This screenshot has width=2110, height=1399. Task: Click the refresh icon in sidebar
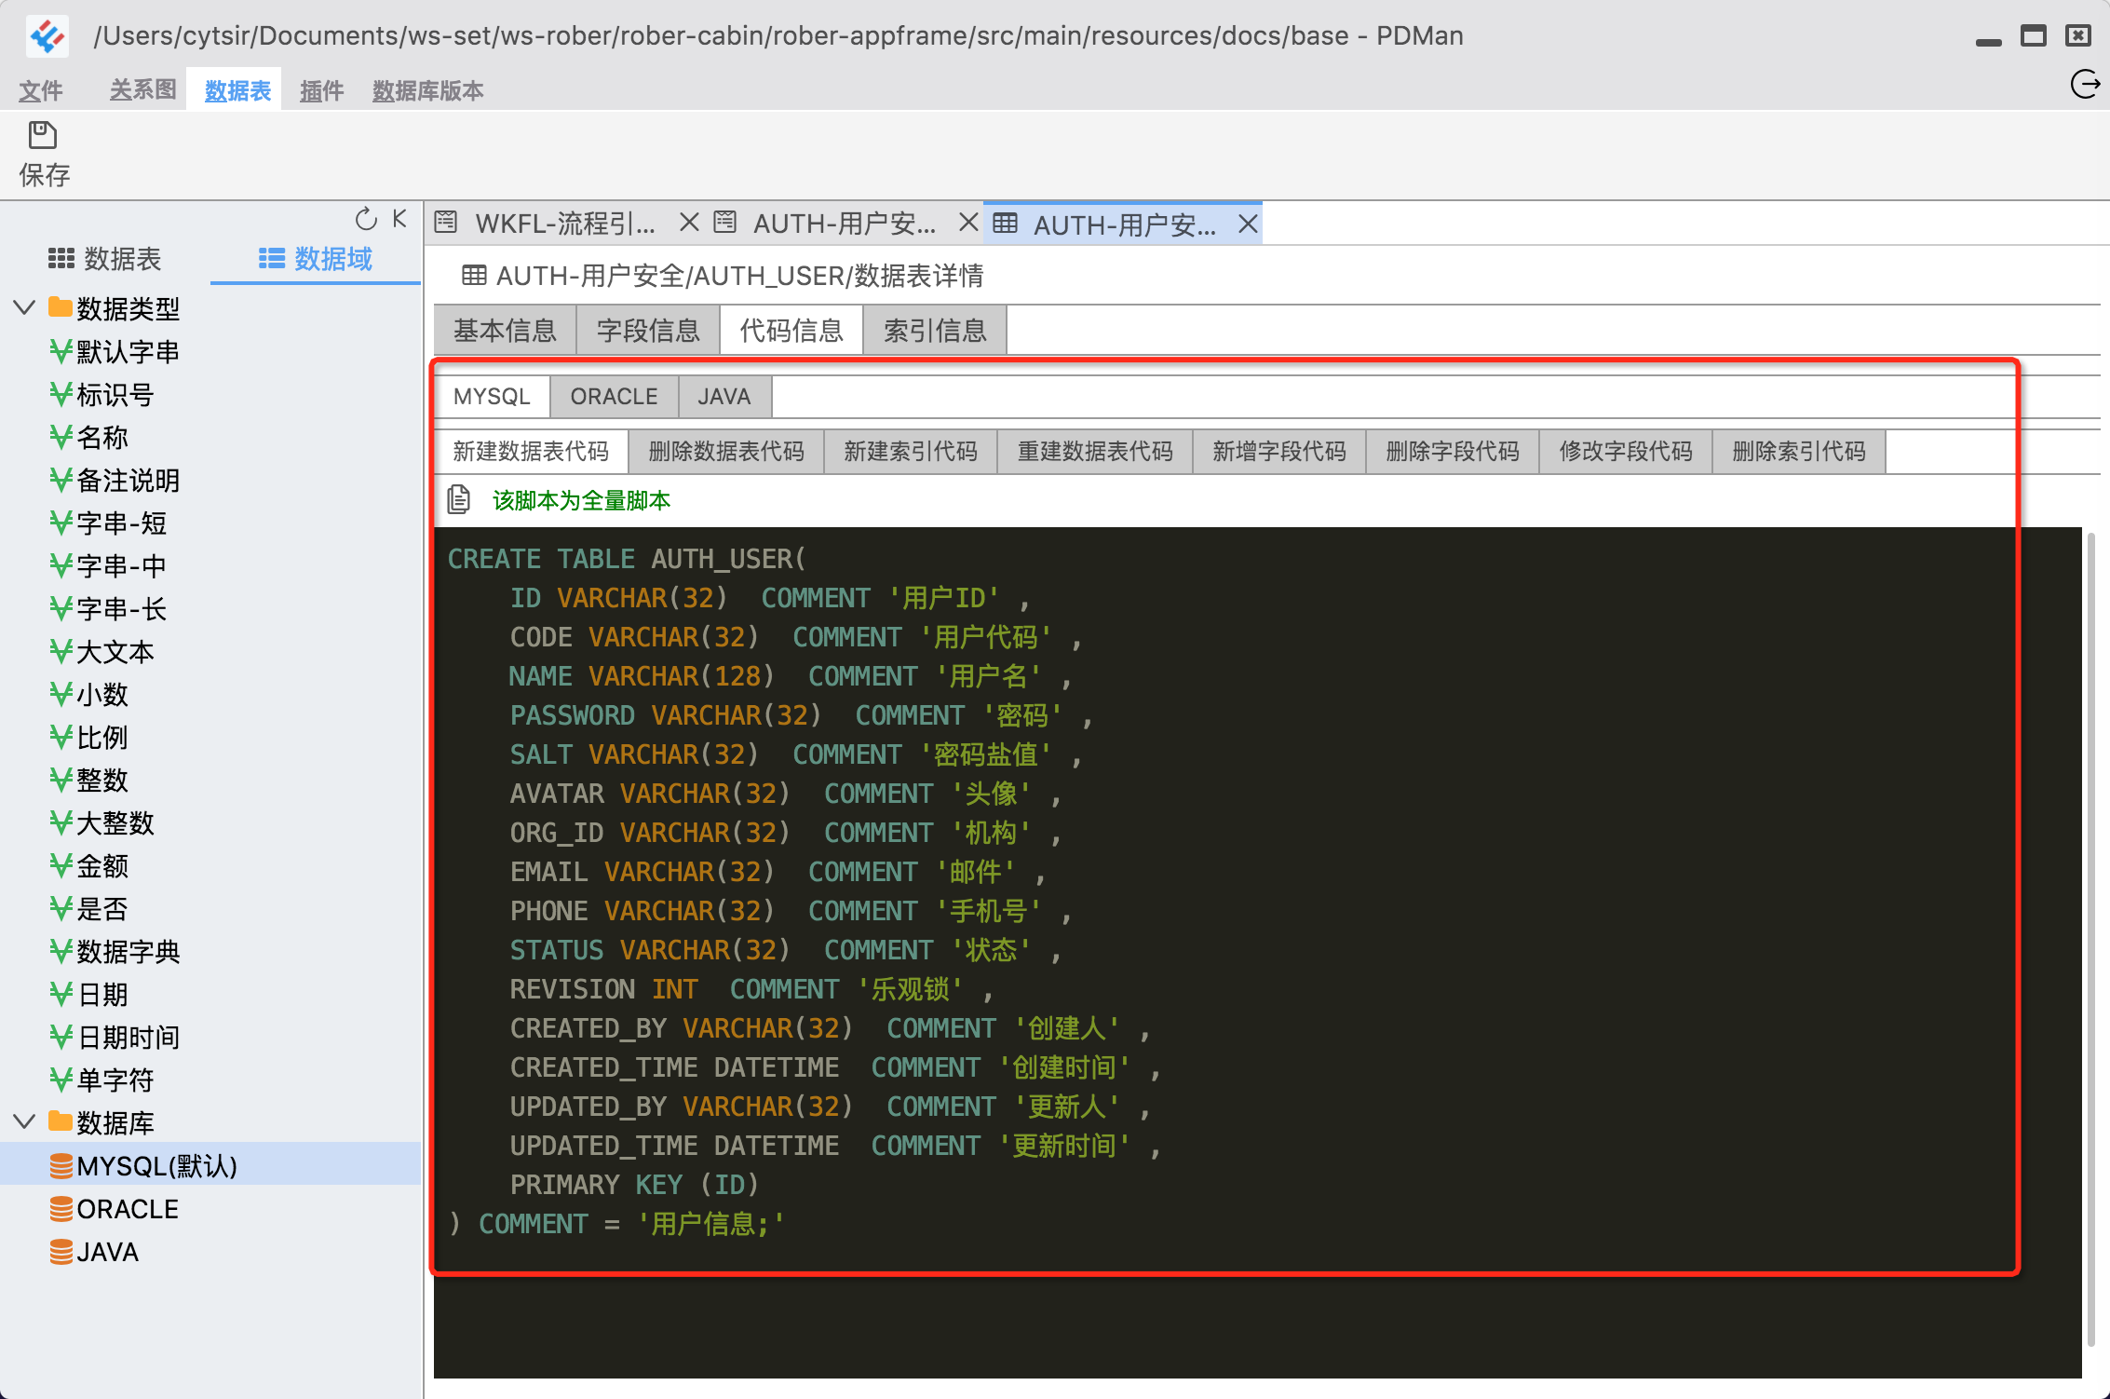[x=365, y=220]
